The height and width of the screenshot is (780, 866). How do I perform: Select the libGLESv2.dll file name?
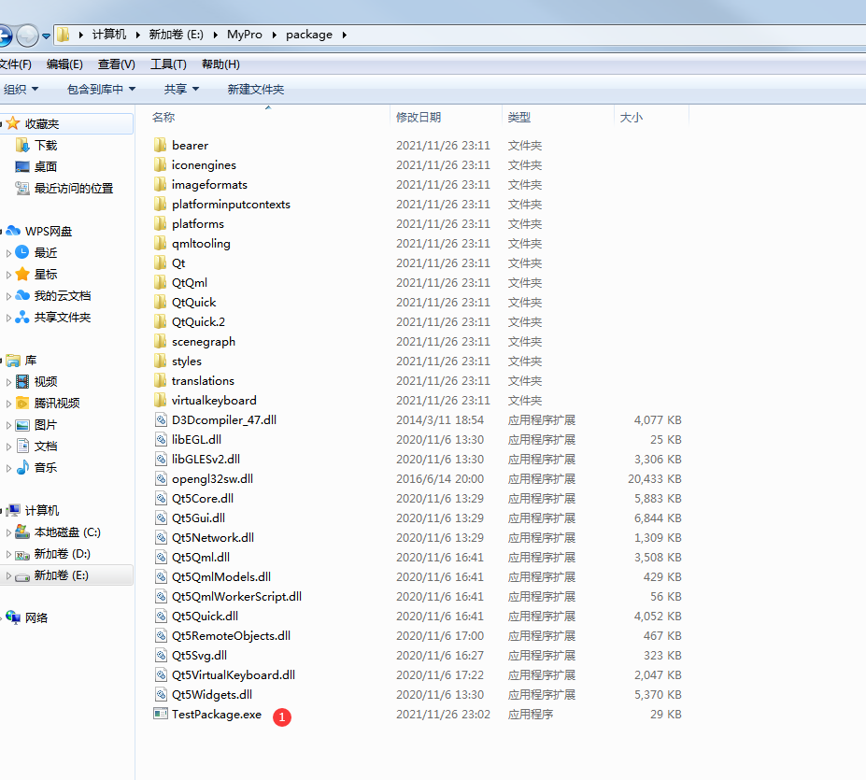point(206,459)
